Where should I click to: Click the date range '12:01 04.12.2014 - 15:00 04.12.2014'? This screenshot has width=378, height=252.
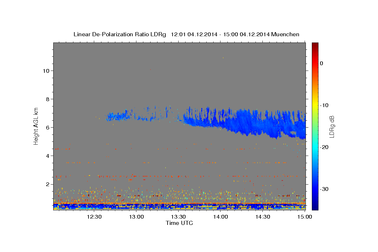coord(220,34)
